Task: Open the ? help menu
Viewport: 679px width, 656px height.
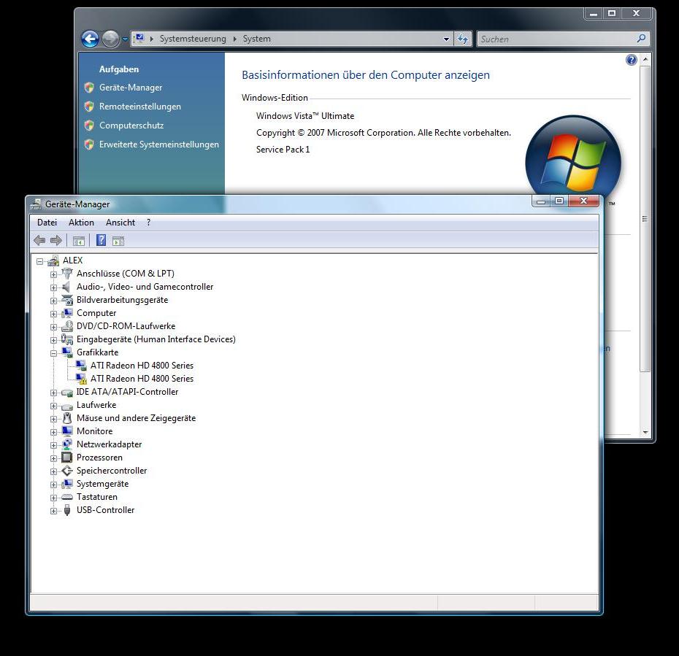Action: [148, 223]
